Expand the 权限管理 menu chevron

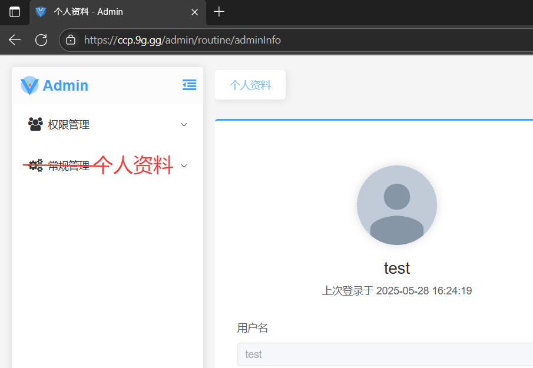pyautogui.click(x=184, y=125)
